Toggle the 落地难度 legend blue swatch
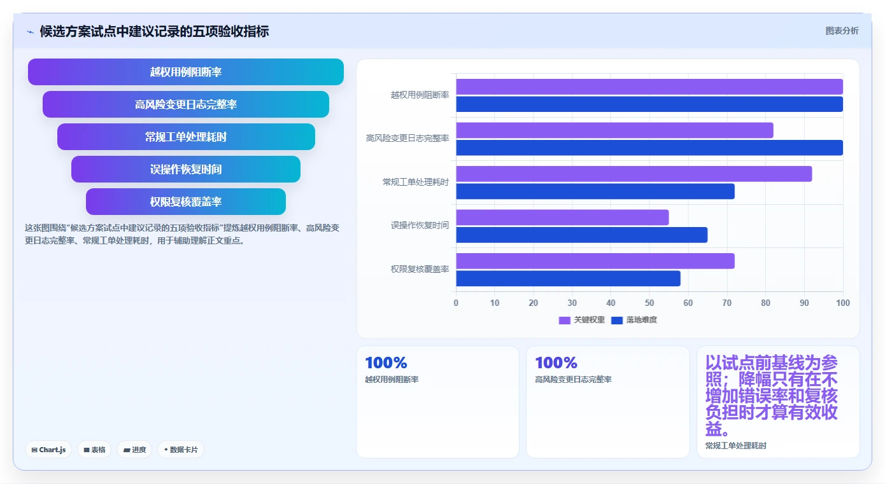This screenshot has width=885, height=484. (617, 320)
